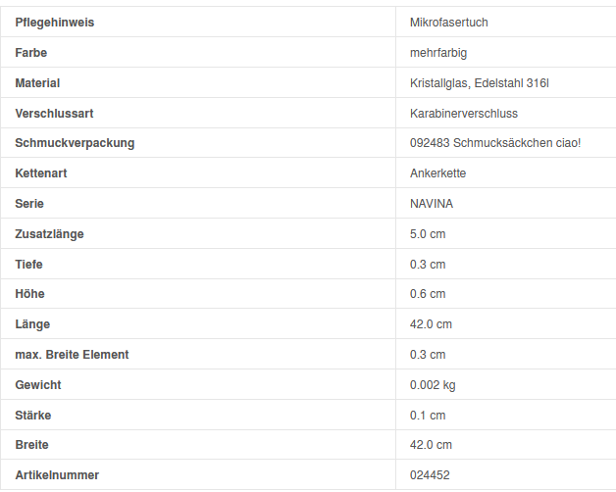Viewport: 616px width, 492px height.
Task: Click the max. Breite Element label
Action: point(72,355)
